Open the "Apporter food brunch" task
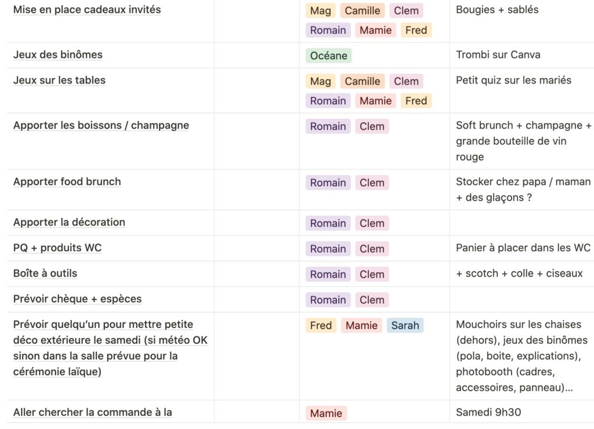Screen dimensions: 594x429 click(67, 182)
